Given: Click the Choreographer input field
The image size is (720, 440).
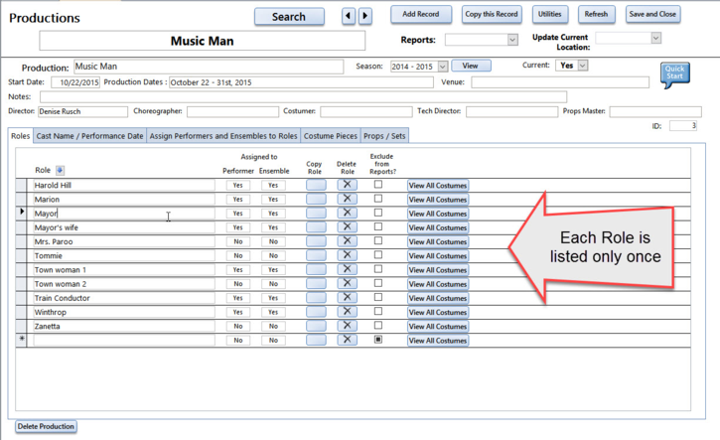Looking at the screenshot, I should click(x=232, y=111).
